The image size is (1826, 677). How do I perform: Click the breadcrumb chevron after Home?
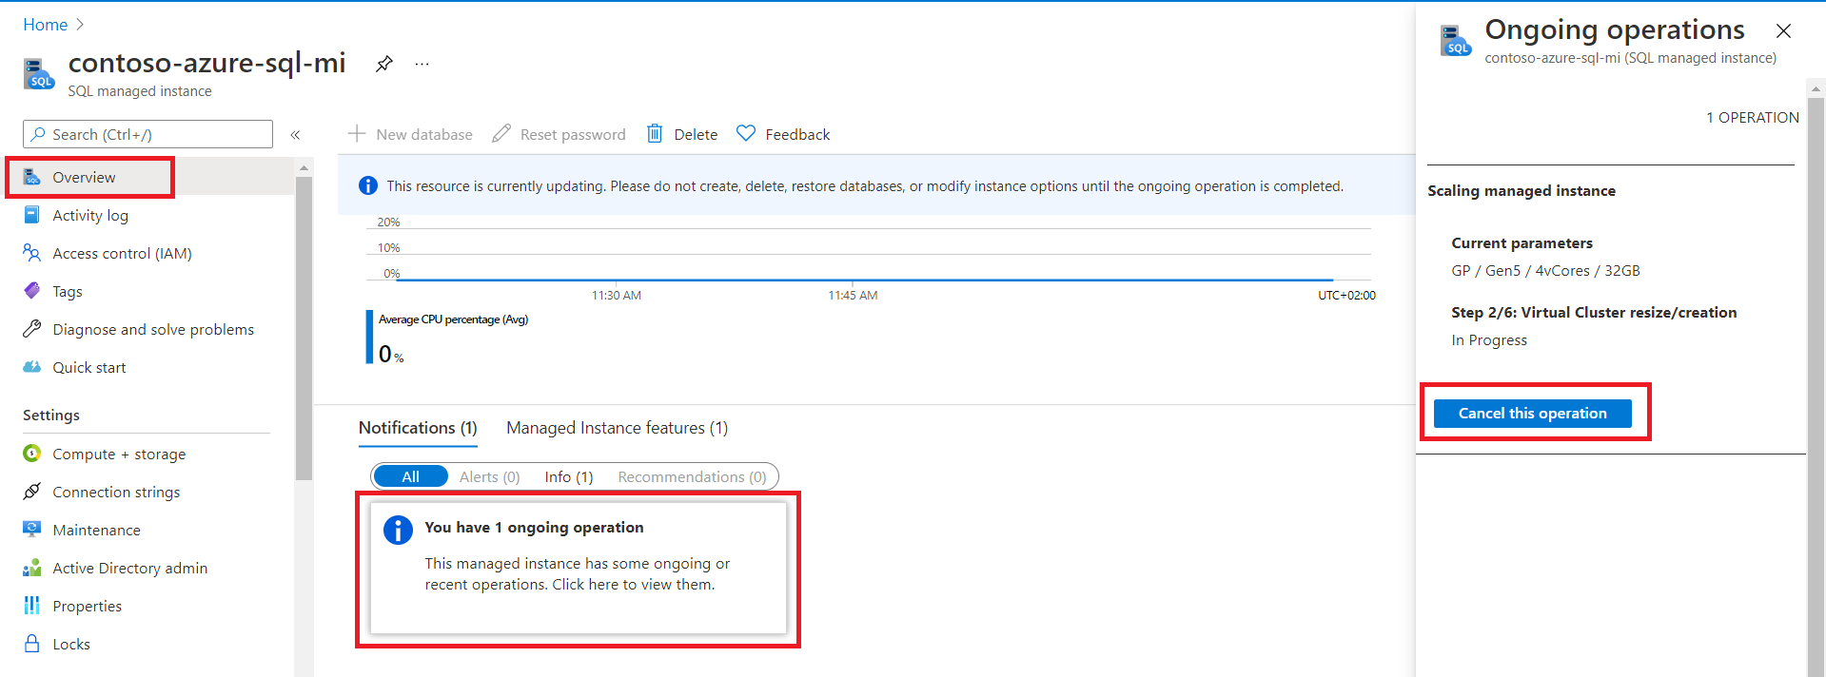click(x=80, y=25)
